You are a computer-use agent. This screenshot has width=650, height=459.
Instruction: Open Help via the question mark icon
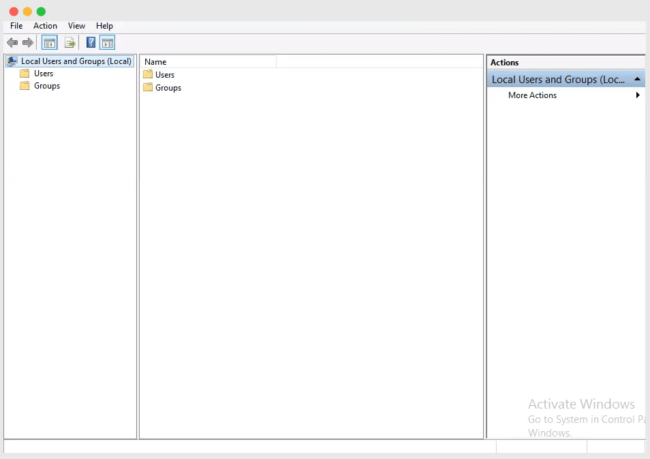pyautogui.click(x=91, y=42)
